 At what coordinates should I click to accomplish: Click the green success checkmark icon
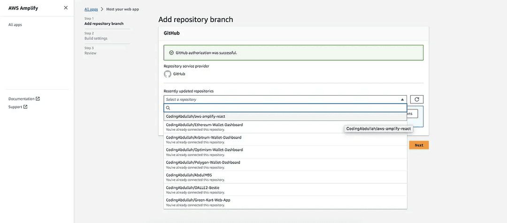click(x=171, y=52)
